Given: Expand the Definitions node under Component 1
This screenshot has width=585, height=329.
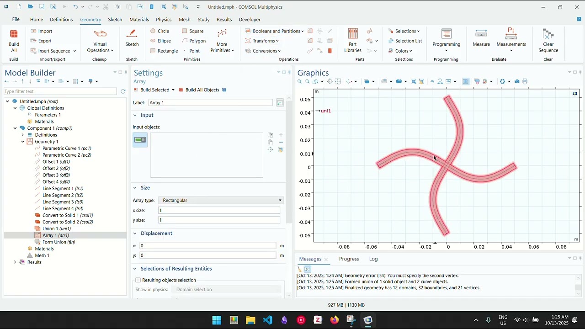Looking at the screenshot, I should pos(23,135).
